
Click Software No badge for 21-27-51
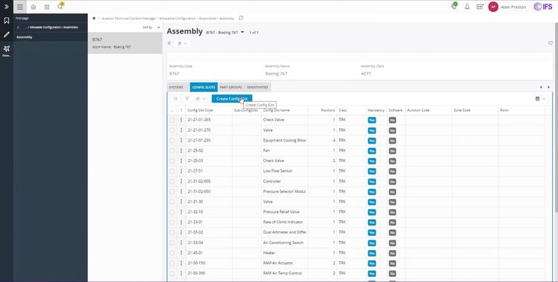point(392,171)
